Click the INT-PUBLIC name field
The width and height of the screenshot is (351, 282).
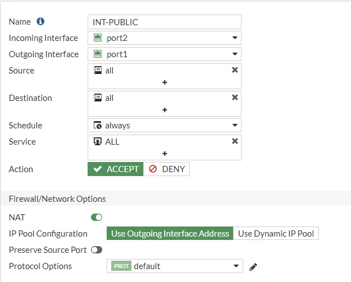[x=165, y=22]
